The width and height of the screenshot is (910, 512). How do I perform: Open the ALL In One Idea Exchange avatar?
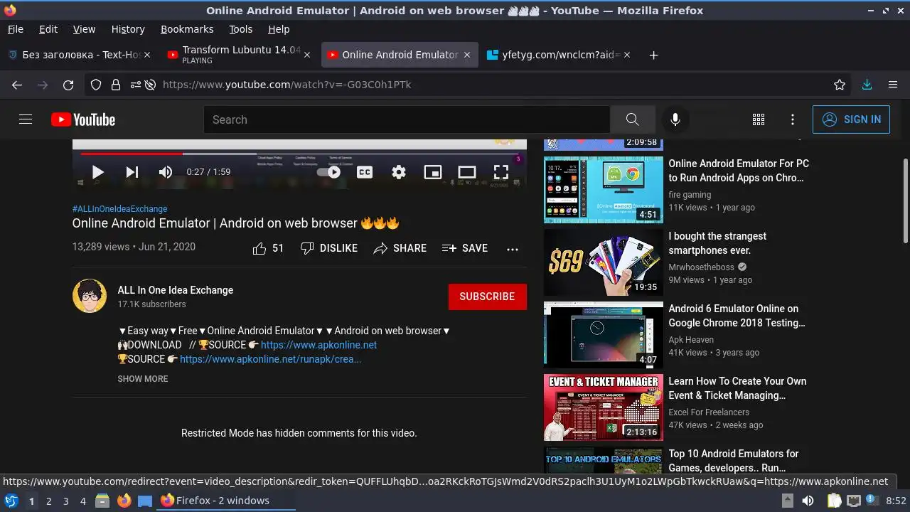point(90,296)
